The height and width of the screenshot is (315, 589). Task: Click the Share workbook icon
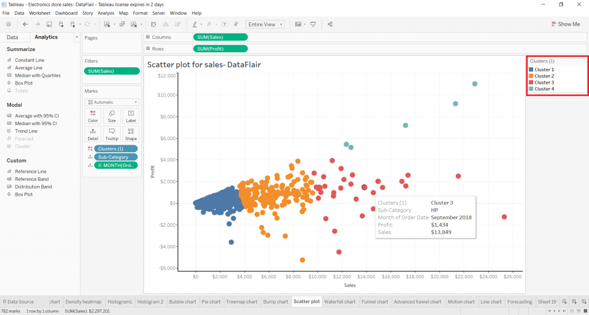coord(330,24)
